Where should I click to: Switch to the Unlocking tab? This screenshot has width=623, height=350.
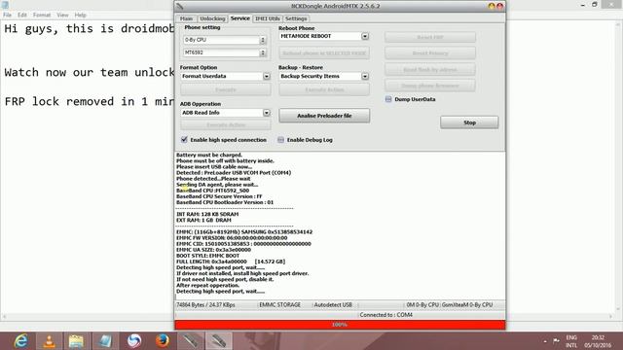point(212,18)
